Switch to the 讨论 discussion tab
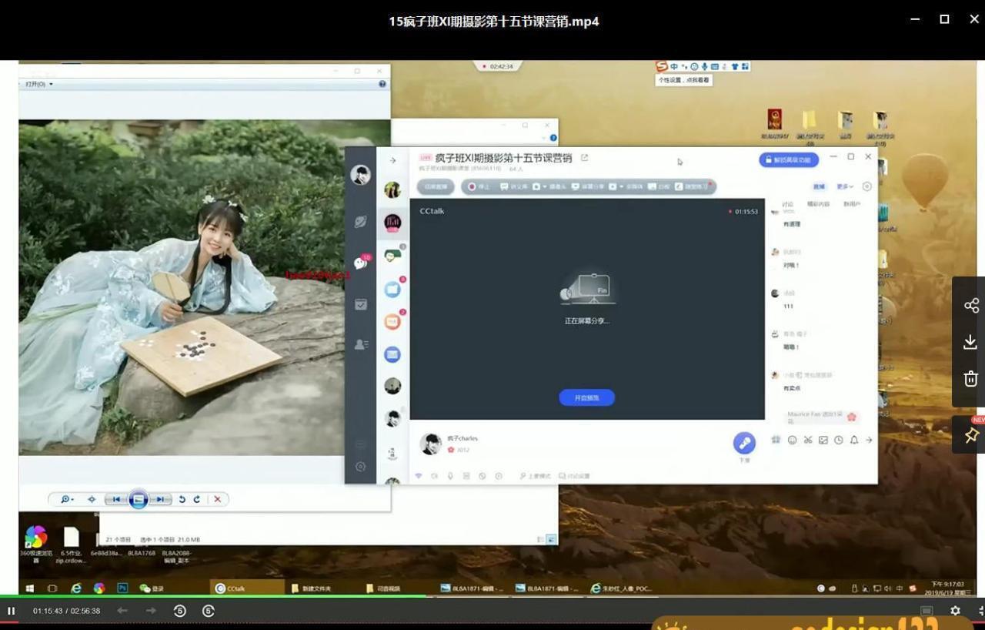985x630 pixels. (787, 203)
